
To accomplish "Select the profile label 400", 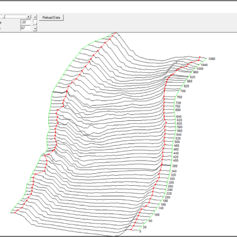I will (175, 161).
